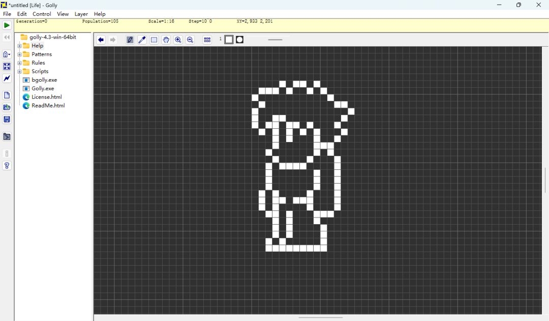Save the pattern with floppy icon
549x321 pixels.
tap(7, 120)
